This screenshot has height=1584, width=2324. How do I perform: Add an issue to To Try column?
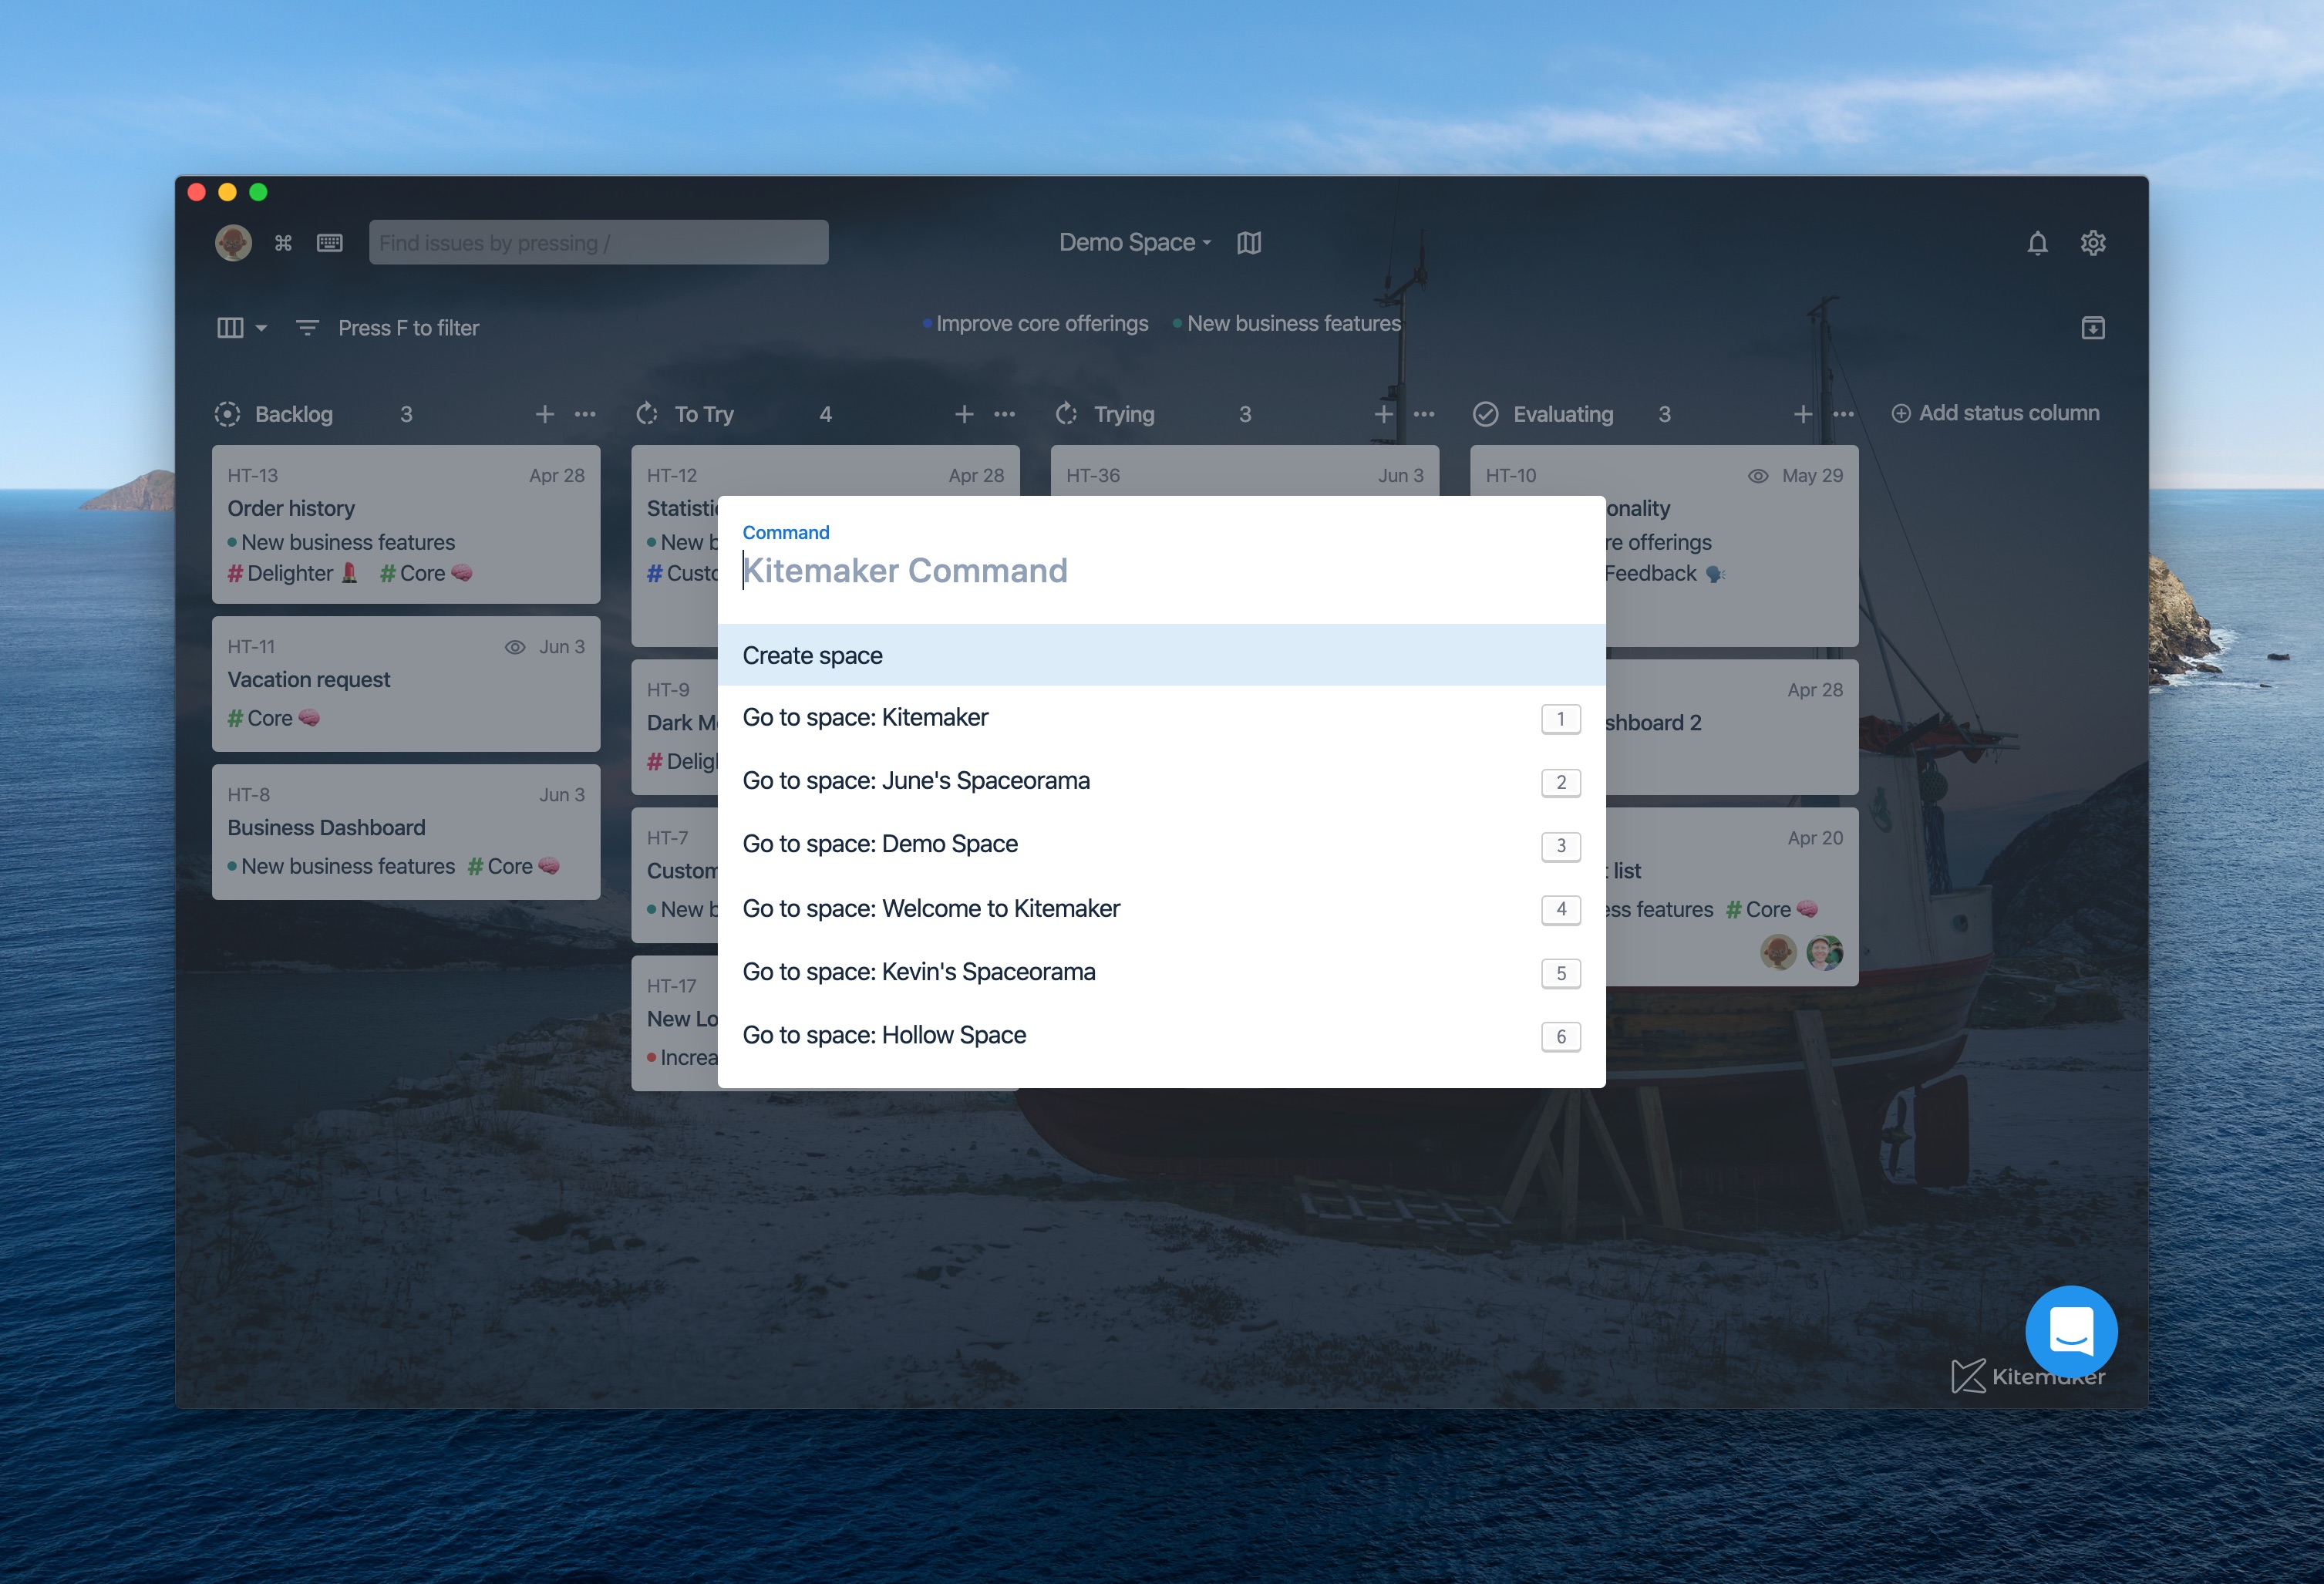pos(964,414)
